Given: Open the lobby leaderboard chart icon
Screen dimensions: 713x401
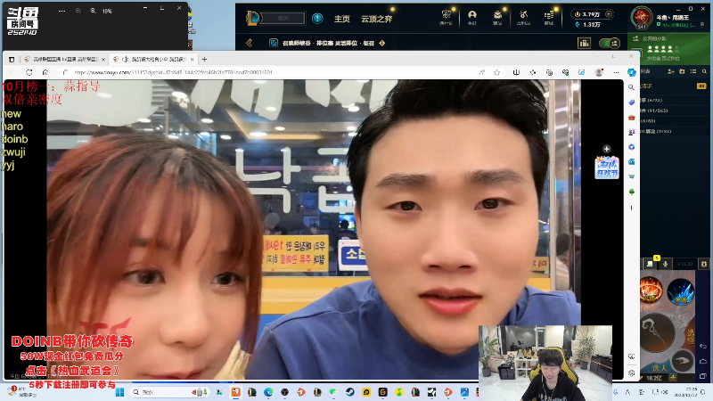Looking at the screenshot, I should pyautogui.click(x=584, y=43).
